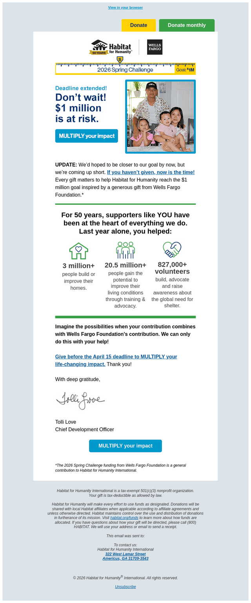Screen dimensions: 251x603
Task: Click Tolli Love's signature image
Action: (80, 400)
